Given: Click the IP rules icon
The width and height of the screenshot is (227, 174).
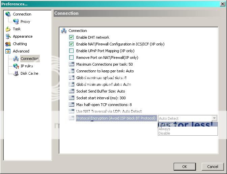Looking at the screenshot, I should (x=16, y=66).
